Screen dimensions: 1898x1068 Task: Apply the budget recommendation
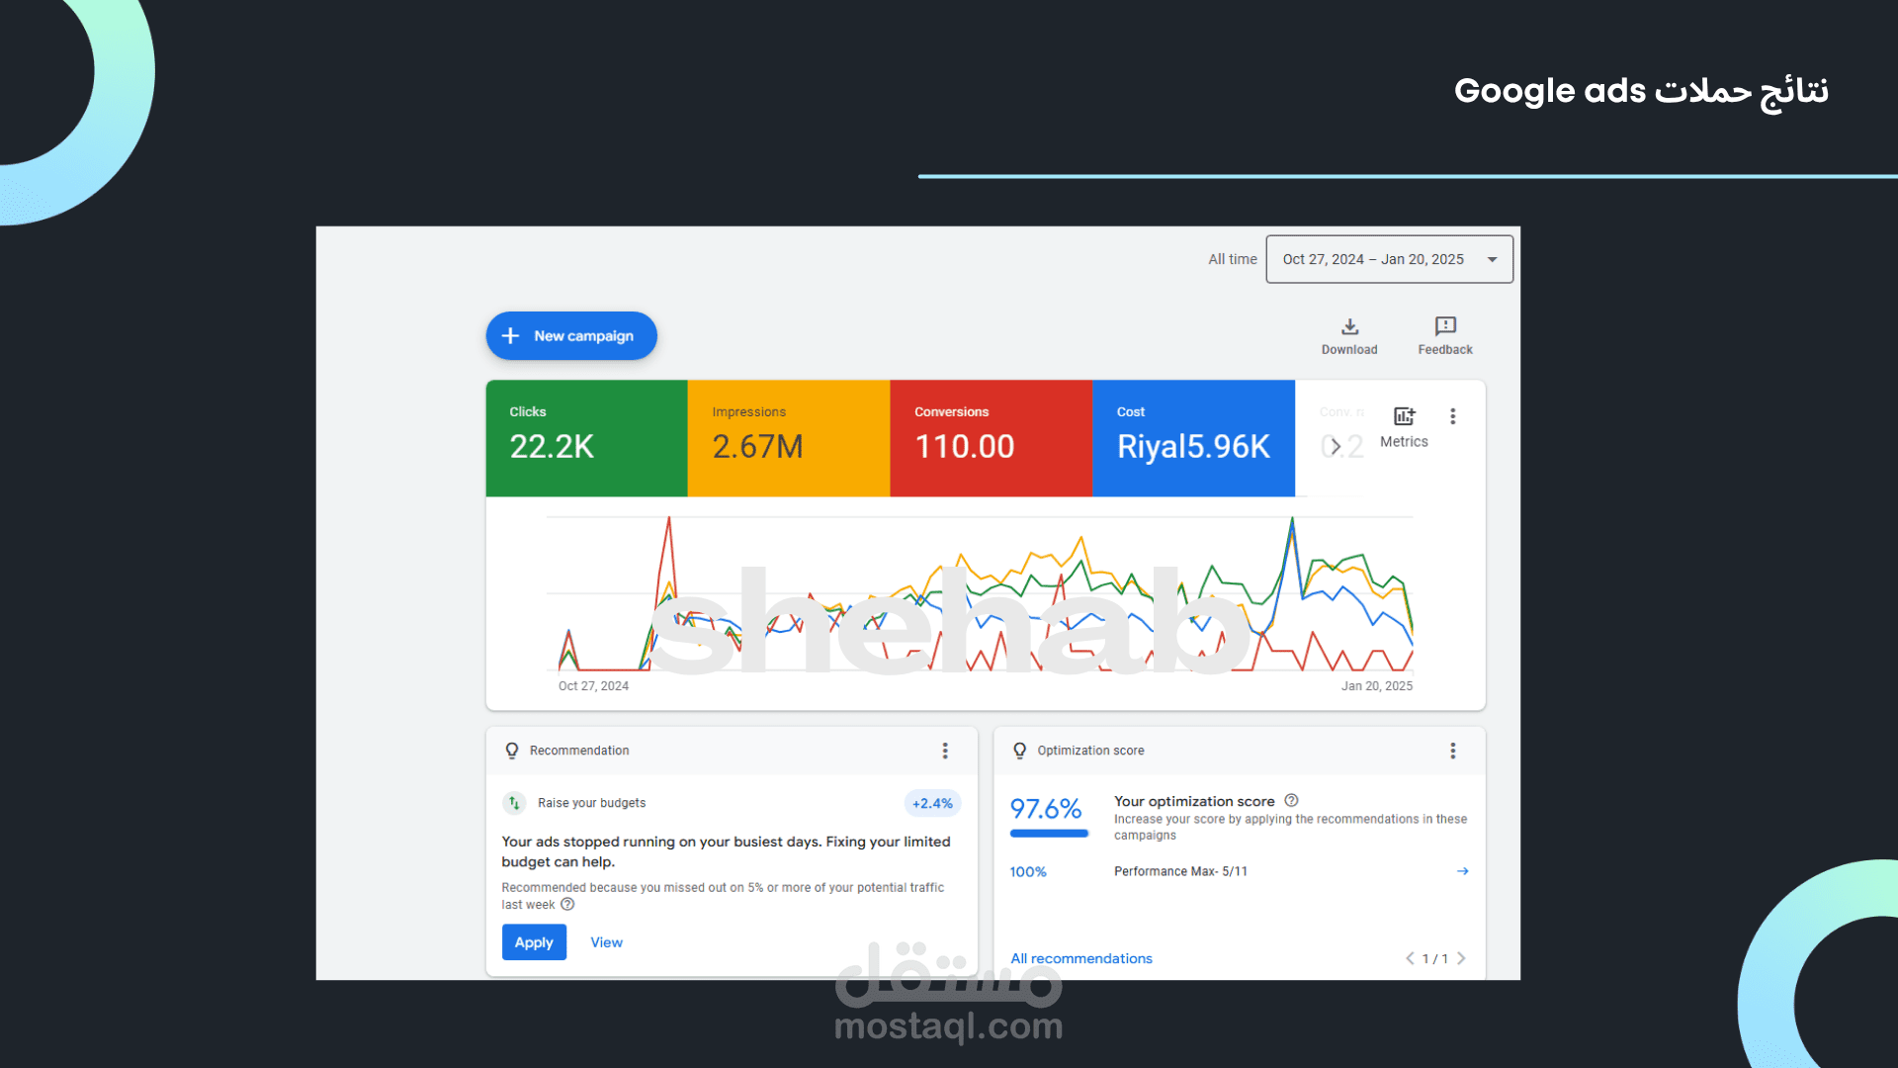[x=534, y=942]
